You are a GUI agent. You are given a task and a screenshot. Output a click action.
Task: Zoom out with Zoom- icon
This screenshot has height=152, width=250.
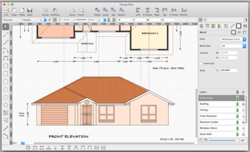click(x=82, y=11)
